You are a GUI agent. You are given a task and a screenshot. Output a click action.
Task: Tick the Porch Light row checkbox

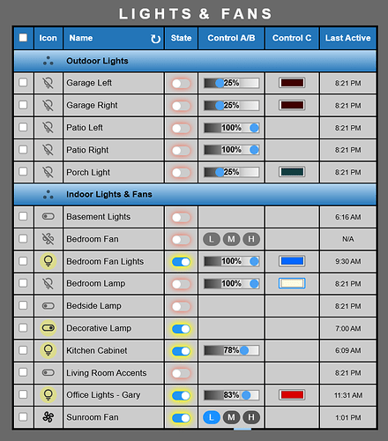click(23, 171)
